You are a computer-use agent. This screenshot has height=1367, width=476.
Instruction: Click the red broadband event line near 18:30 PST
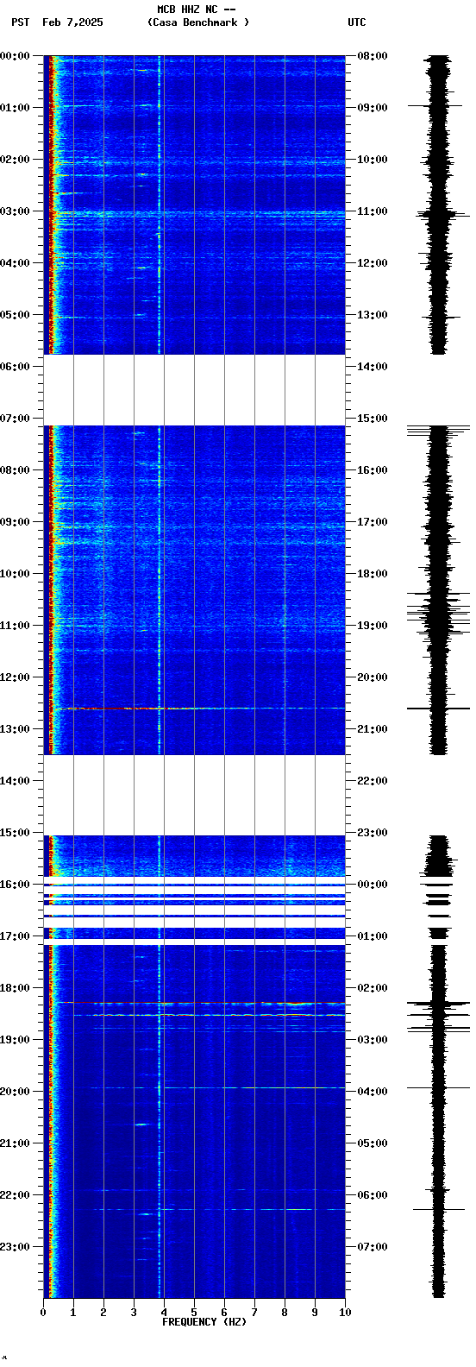coord(210,1015)
